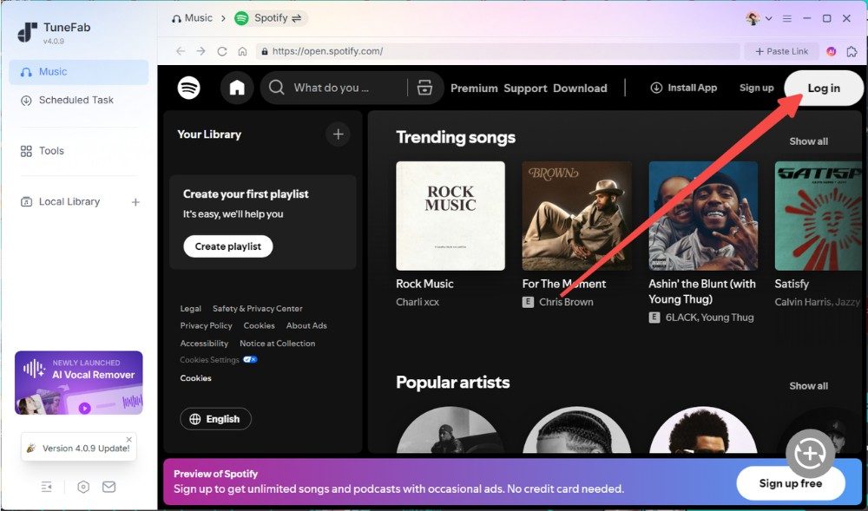
Task: Open the Rock Music album cover
Action: 450,216
